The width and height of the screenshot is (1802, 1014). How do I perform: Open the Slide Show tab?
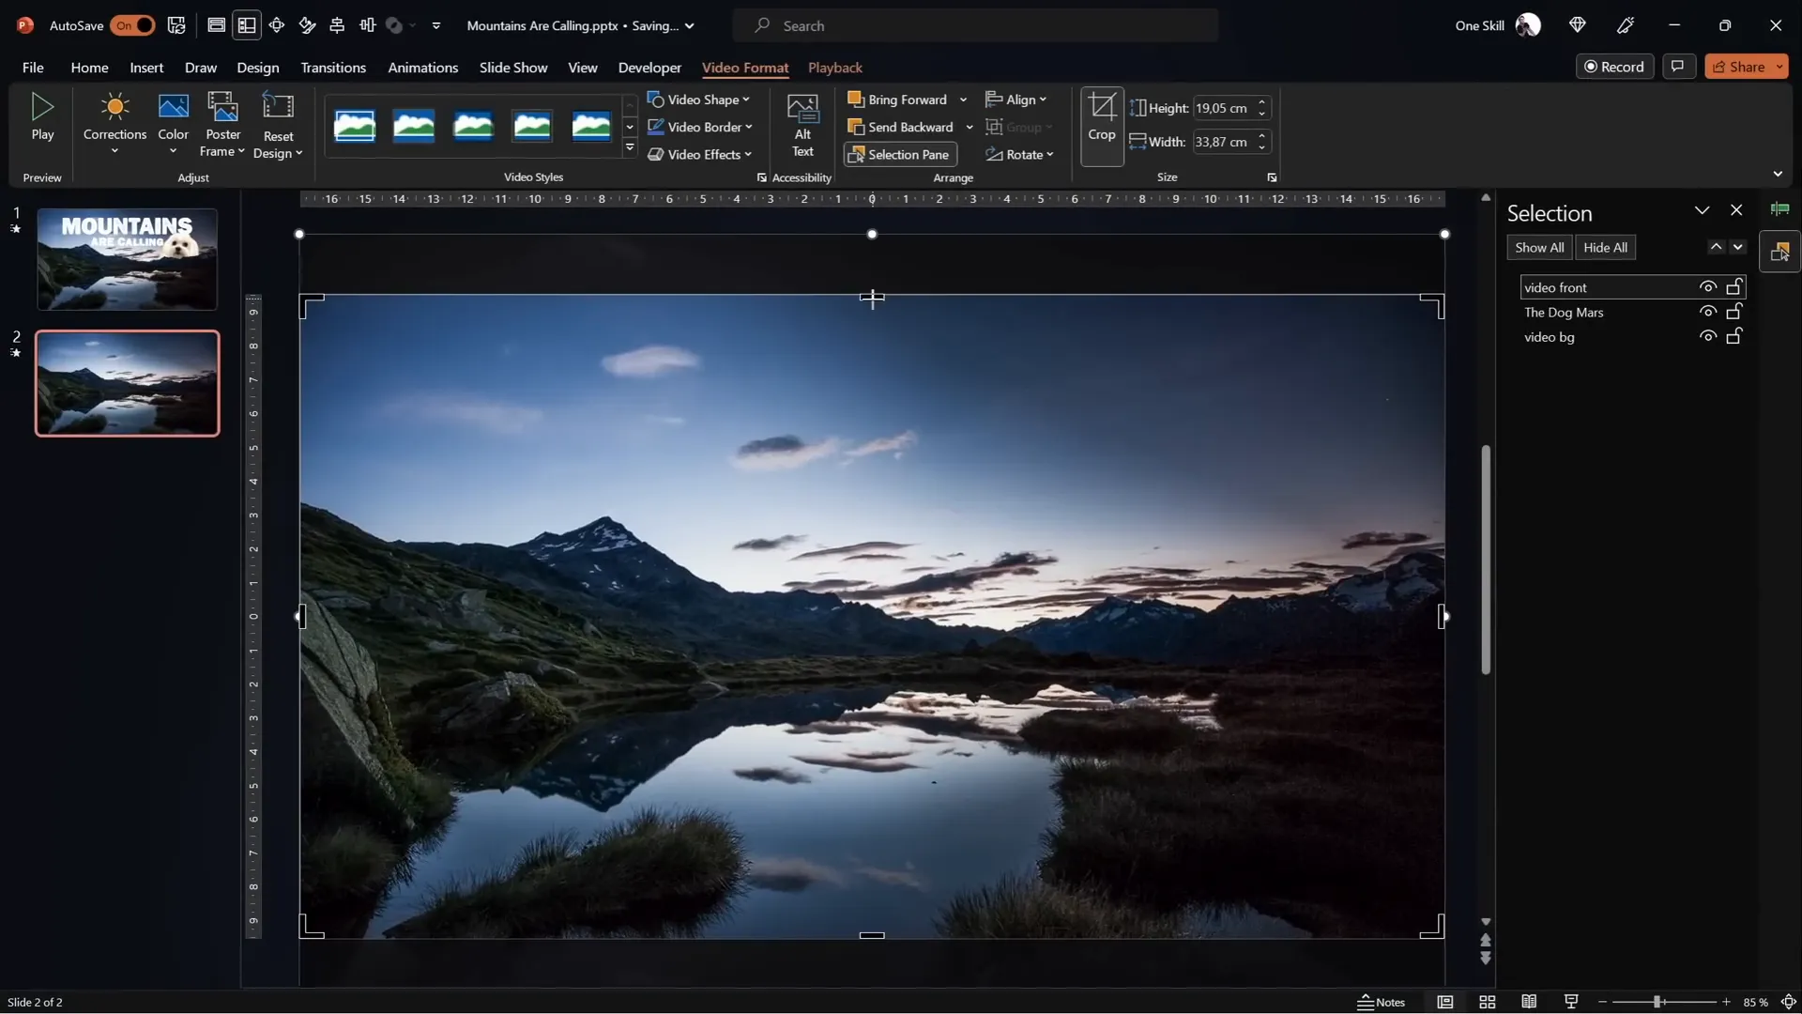pyautogui.click(x=513, y=68)
